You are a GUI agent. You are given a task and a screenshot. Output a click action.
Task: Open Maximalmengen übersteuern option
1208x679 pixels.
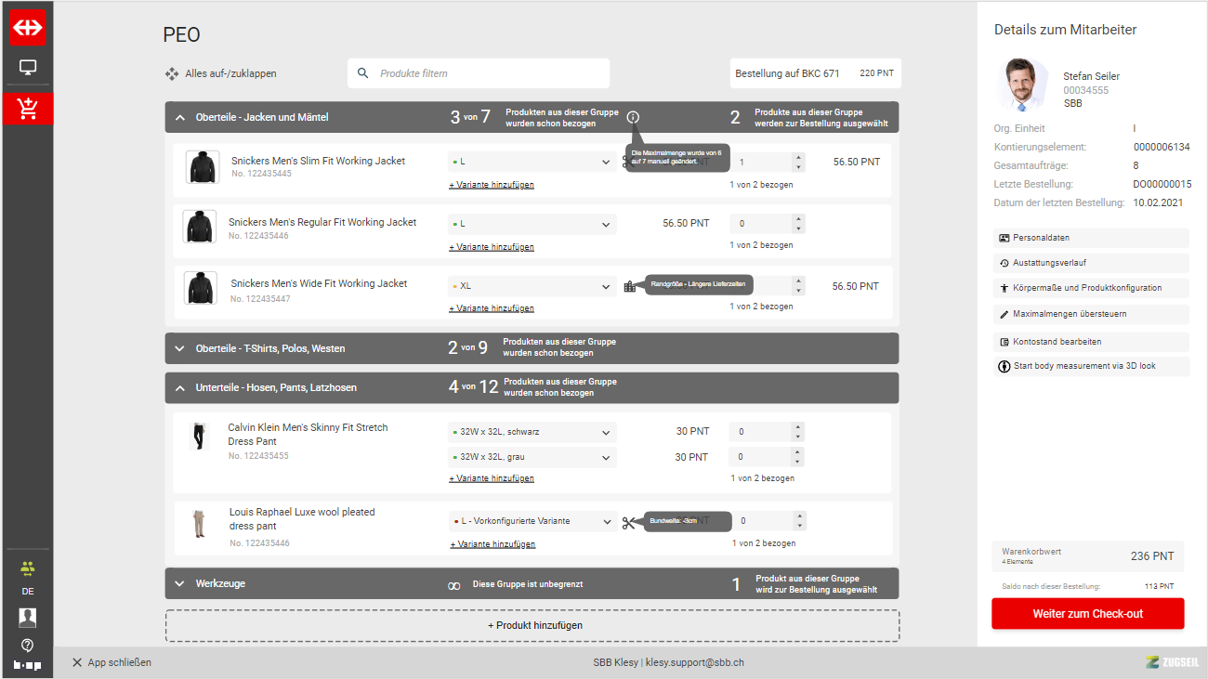pyautogui.click(x=1090, y=314)
